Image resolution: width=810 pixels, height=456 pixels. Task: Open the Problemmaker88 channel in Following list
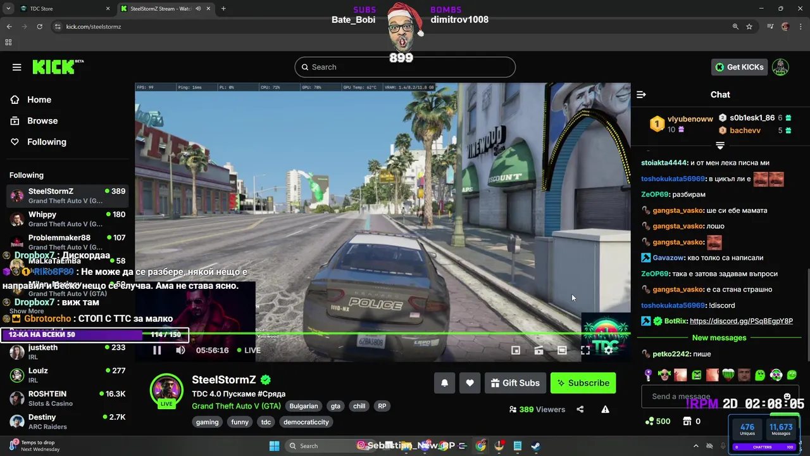67,241
